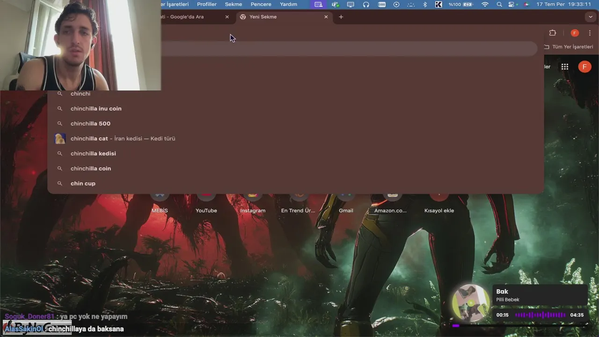Close the Google'da Ara tab
The height and width of the screenshot is (337, 599).
(227, 17)
